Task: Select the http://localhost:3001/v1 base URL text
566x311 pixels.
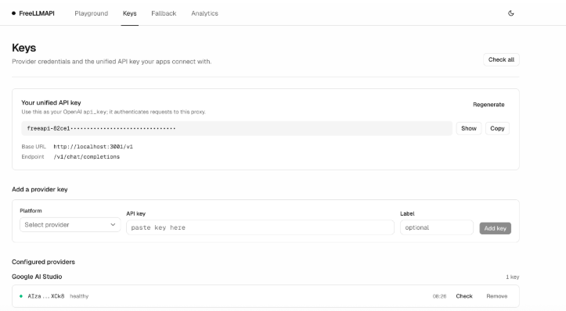Action: click(x=93, y=147)
